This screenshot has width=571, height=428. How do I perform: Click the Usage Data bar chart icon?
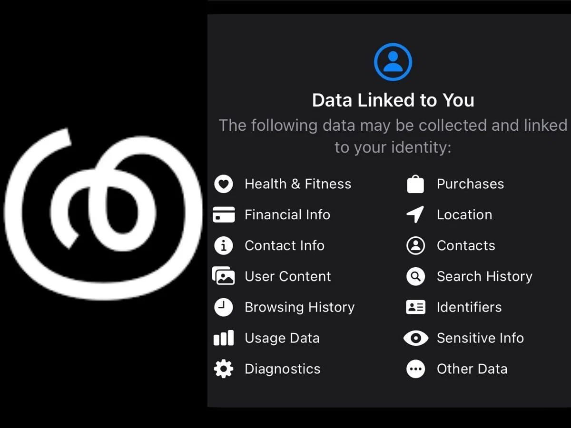tap(224, 338)
